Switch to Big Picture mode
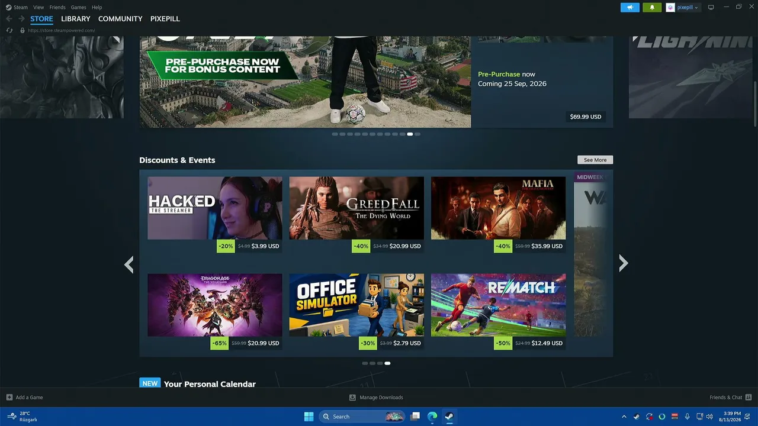The image size is (758, 426). coord(711,7)
